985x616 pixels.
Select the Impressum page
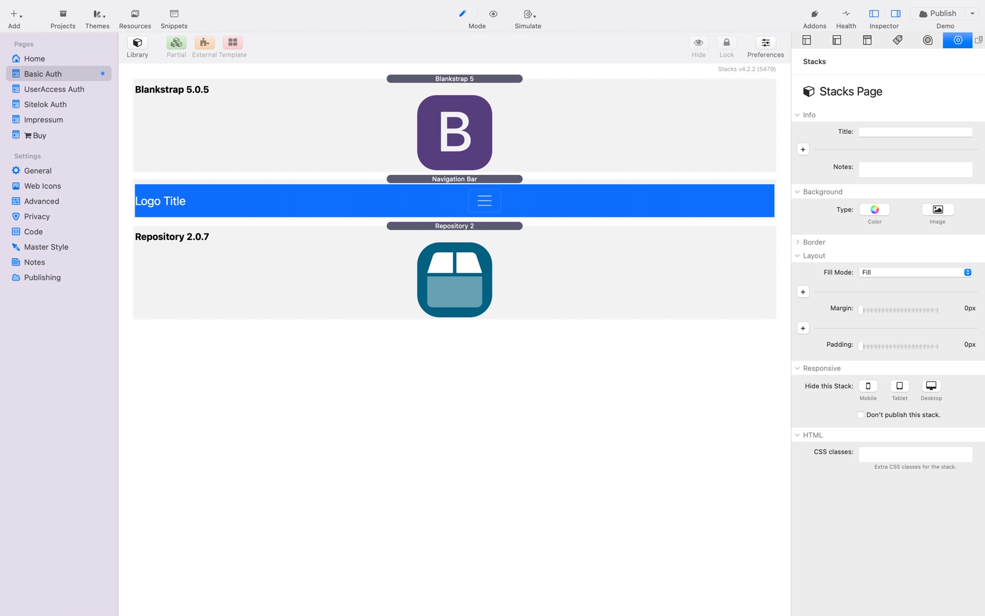59,120
